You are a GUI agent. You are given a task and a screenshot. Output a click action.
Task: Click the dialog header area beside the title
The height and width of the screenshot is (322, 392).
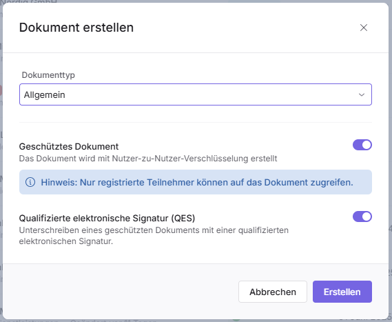pyautogui.click(x=245, y=28)
